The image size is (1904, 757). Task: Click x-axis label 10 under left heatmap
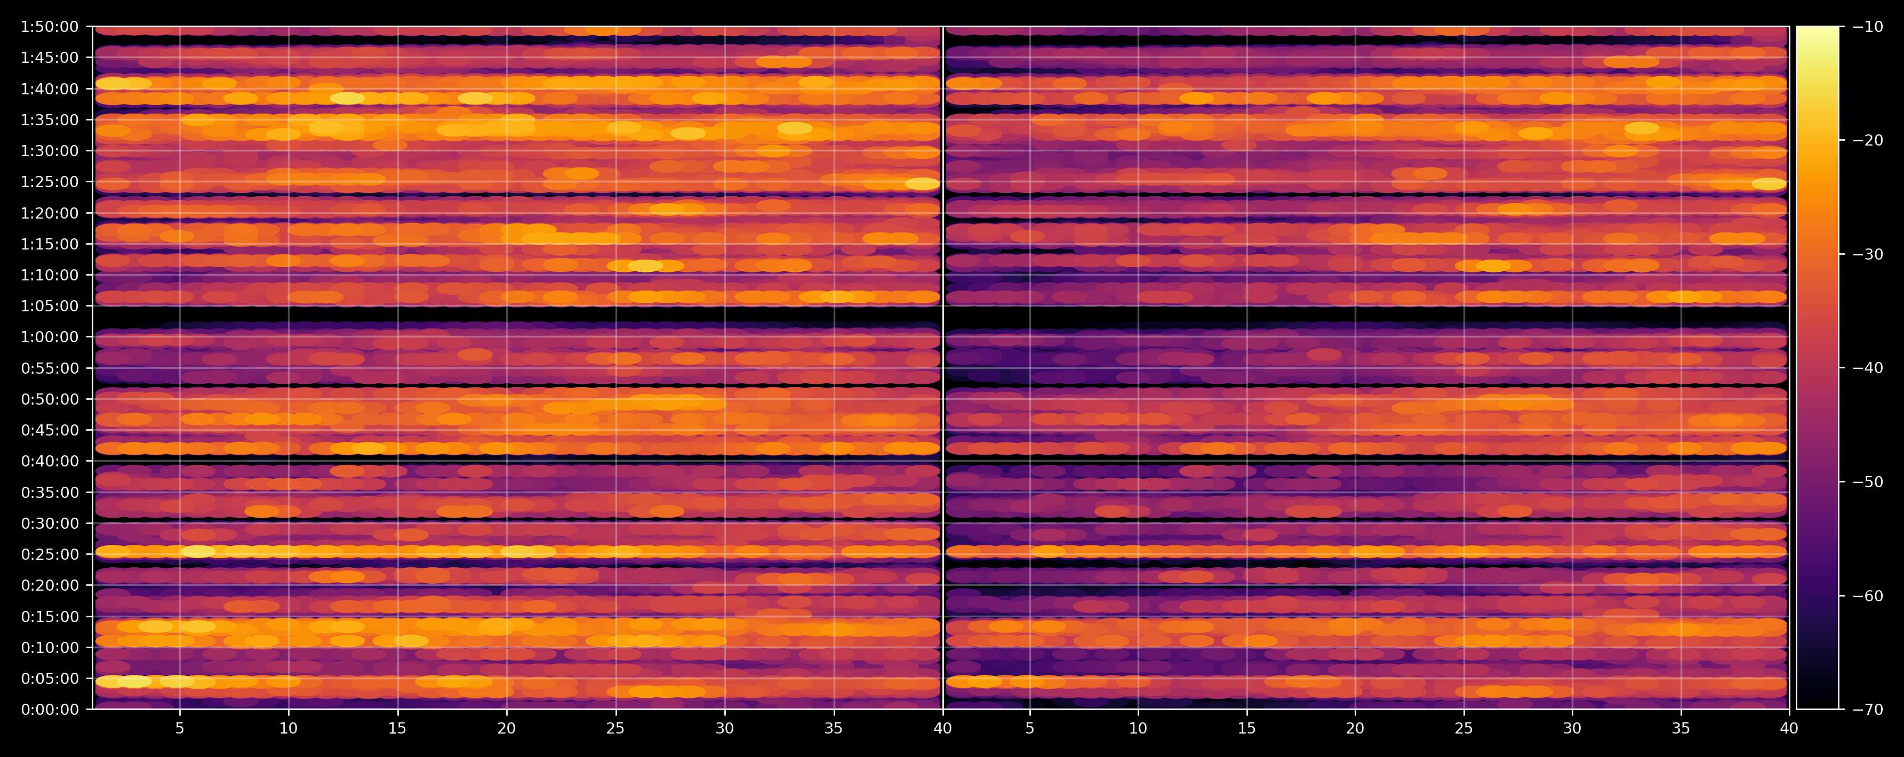click(288, 729)
